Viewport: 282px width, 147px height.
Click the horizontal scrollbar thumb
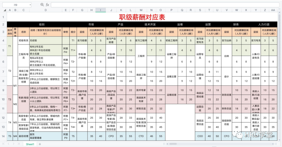click(x=173, y=144)
